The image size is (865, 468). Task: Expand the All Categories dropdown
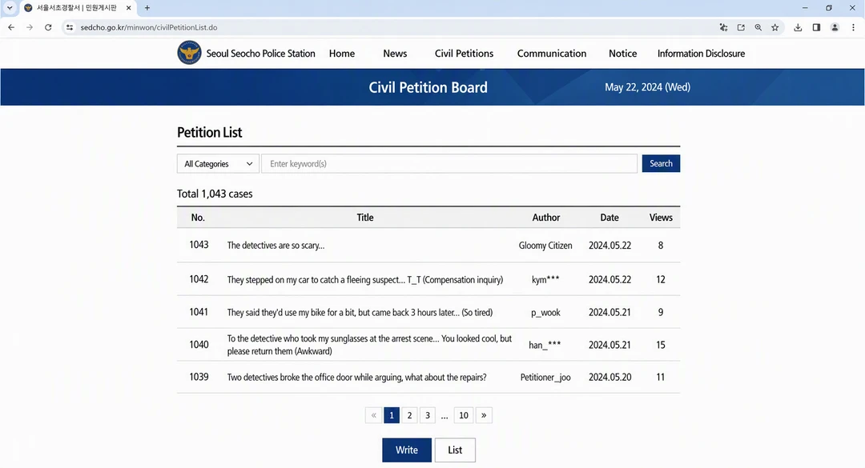click(x=218, y=164)
